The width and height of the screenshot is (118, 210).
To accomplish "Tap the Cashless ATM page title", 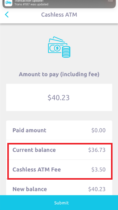I will 59,15.
